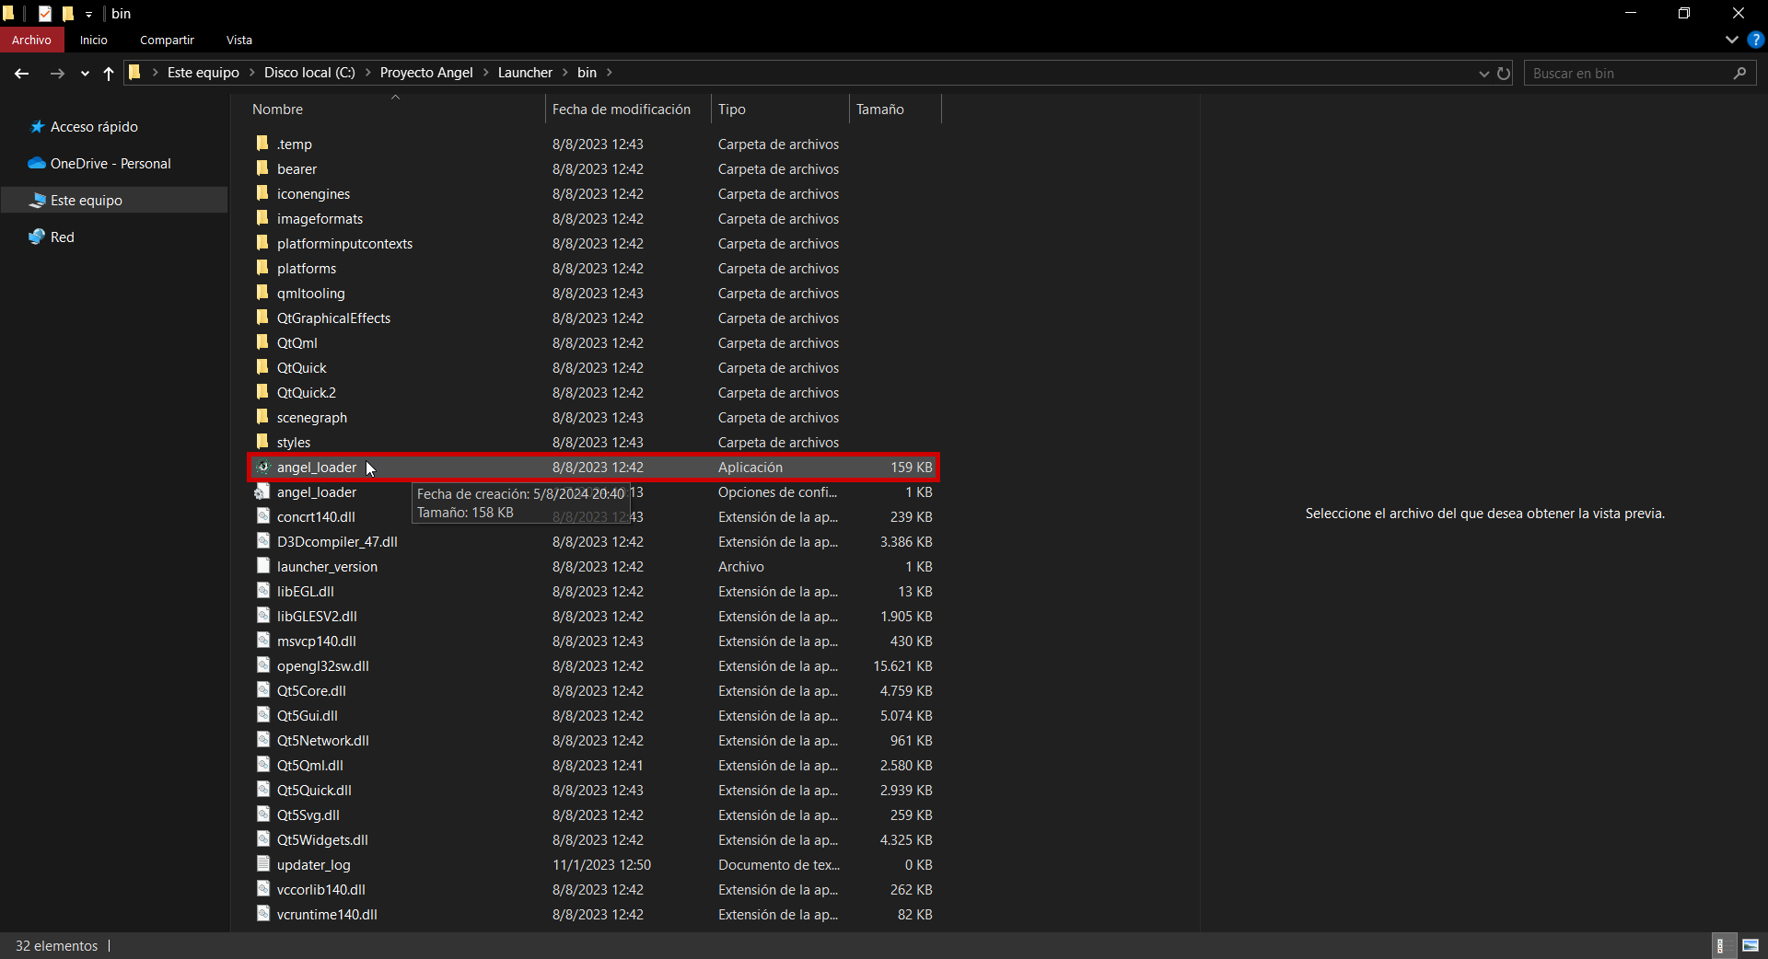Go up one folder level arrow
The height and width of the screenshot is (959, 1768).
109,74
